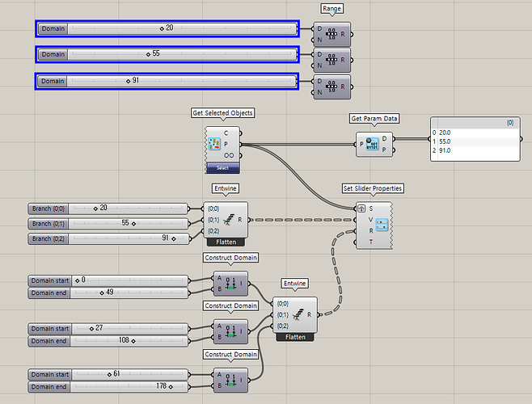Click the first Construct Domain component icon
The height and width of the screenshot is (404, 532).
(230, 284)
